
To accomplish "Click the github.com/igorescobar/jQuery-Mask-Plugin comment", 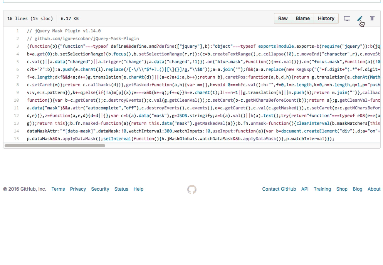I will click(83, 39).
